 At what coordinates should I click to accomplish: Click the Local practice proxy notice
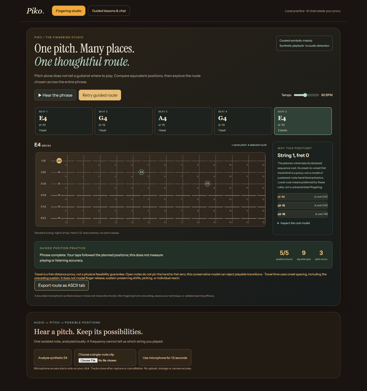click(313, 11)
